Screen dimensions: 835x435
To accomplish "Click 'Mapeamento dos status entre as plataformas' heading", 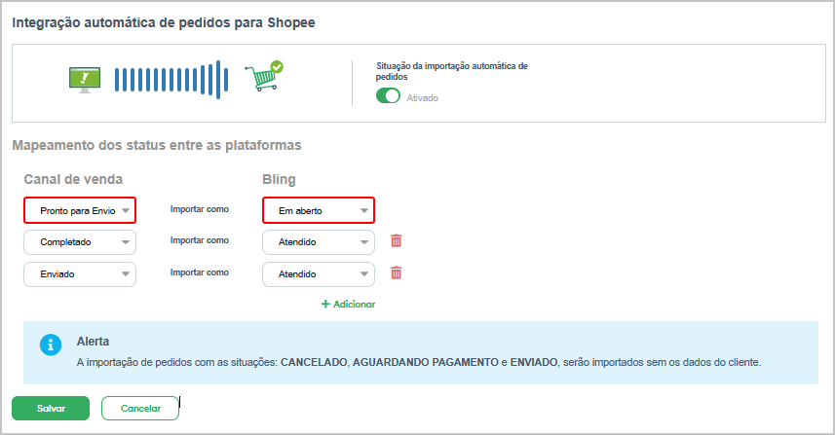I will 157,145.
